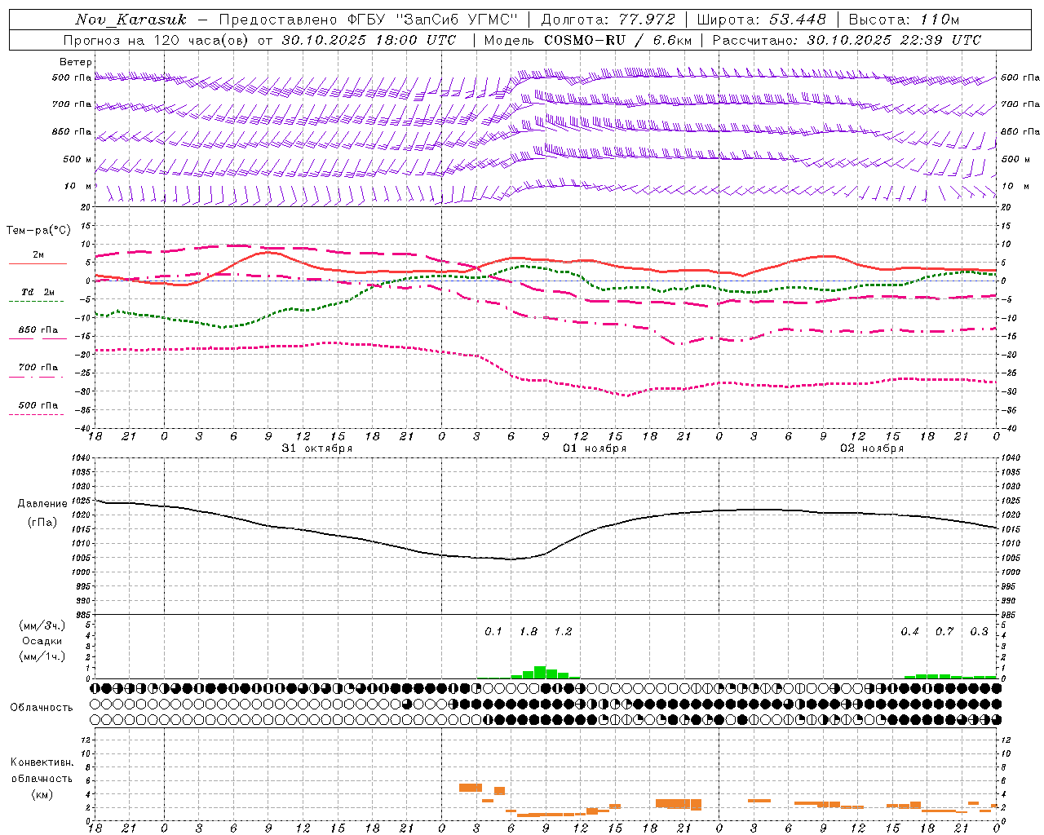This screenshot has height=835, width=1044.
Task: Click the 'Ветер' wind panel label
Action: click(75, 62)
